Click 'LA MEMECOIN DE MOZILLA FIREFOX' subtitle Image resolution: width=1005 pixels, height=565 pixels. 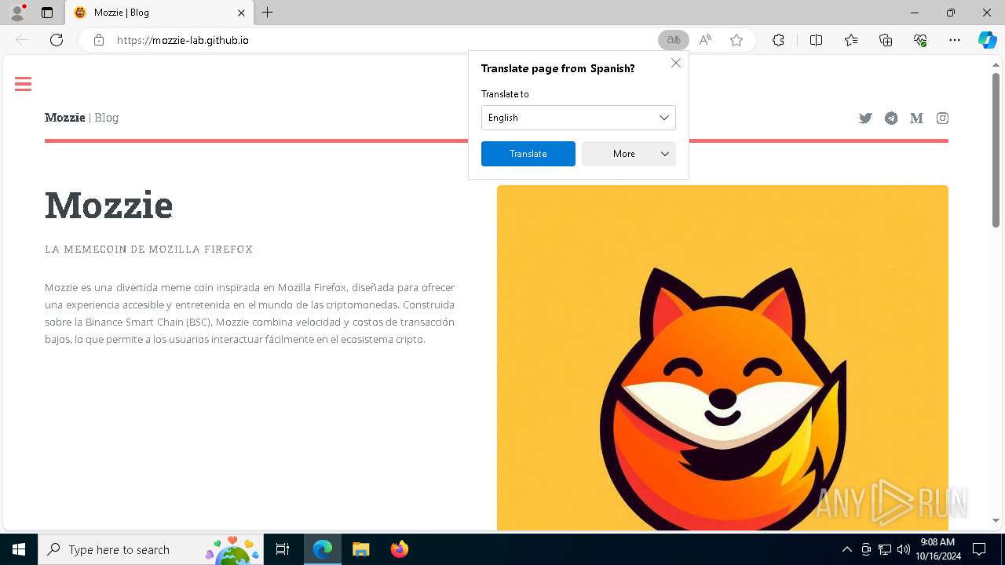click(x=149, y=250)
